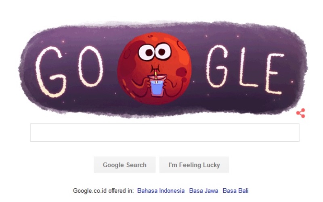
Task: Click the 'Google.co.id offered in:' text
Action: pos(103,191)
